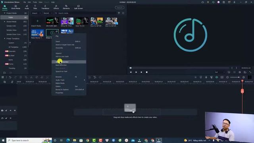Lock audio track 1
Viewport: 254px width, 143px height.
point(6,118)
